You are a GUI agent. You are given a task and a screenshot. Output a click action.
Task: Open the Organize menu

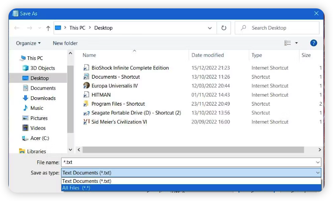pyautogui.click(x=28, y=43)
